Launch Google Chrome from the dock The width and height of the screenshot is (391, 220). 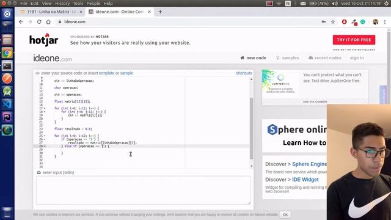click(7, 53)
